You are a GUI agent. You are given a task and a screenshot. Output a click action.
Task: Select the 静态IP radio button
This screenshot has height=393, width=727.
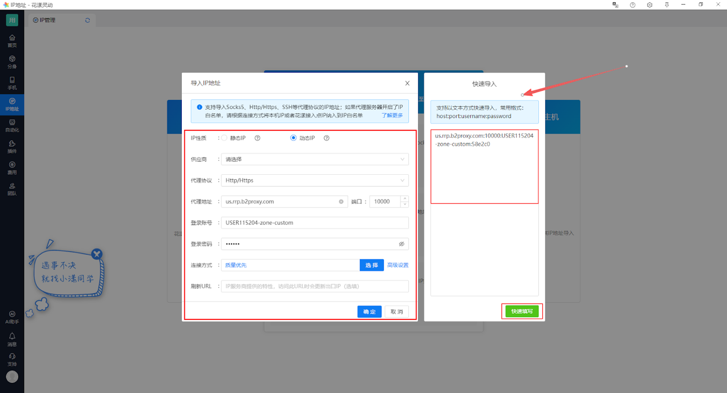click(x=225, y=138)
